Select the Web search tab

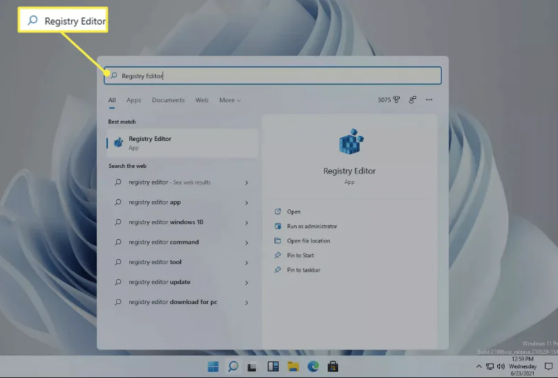(x=202, y=100)
